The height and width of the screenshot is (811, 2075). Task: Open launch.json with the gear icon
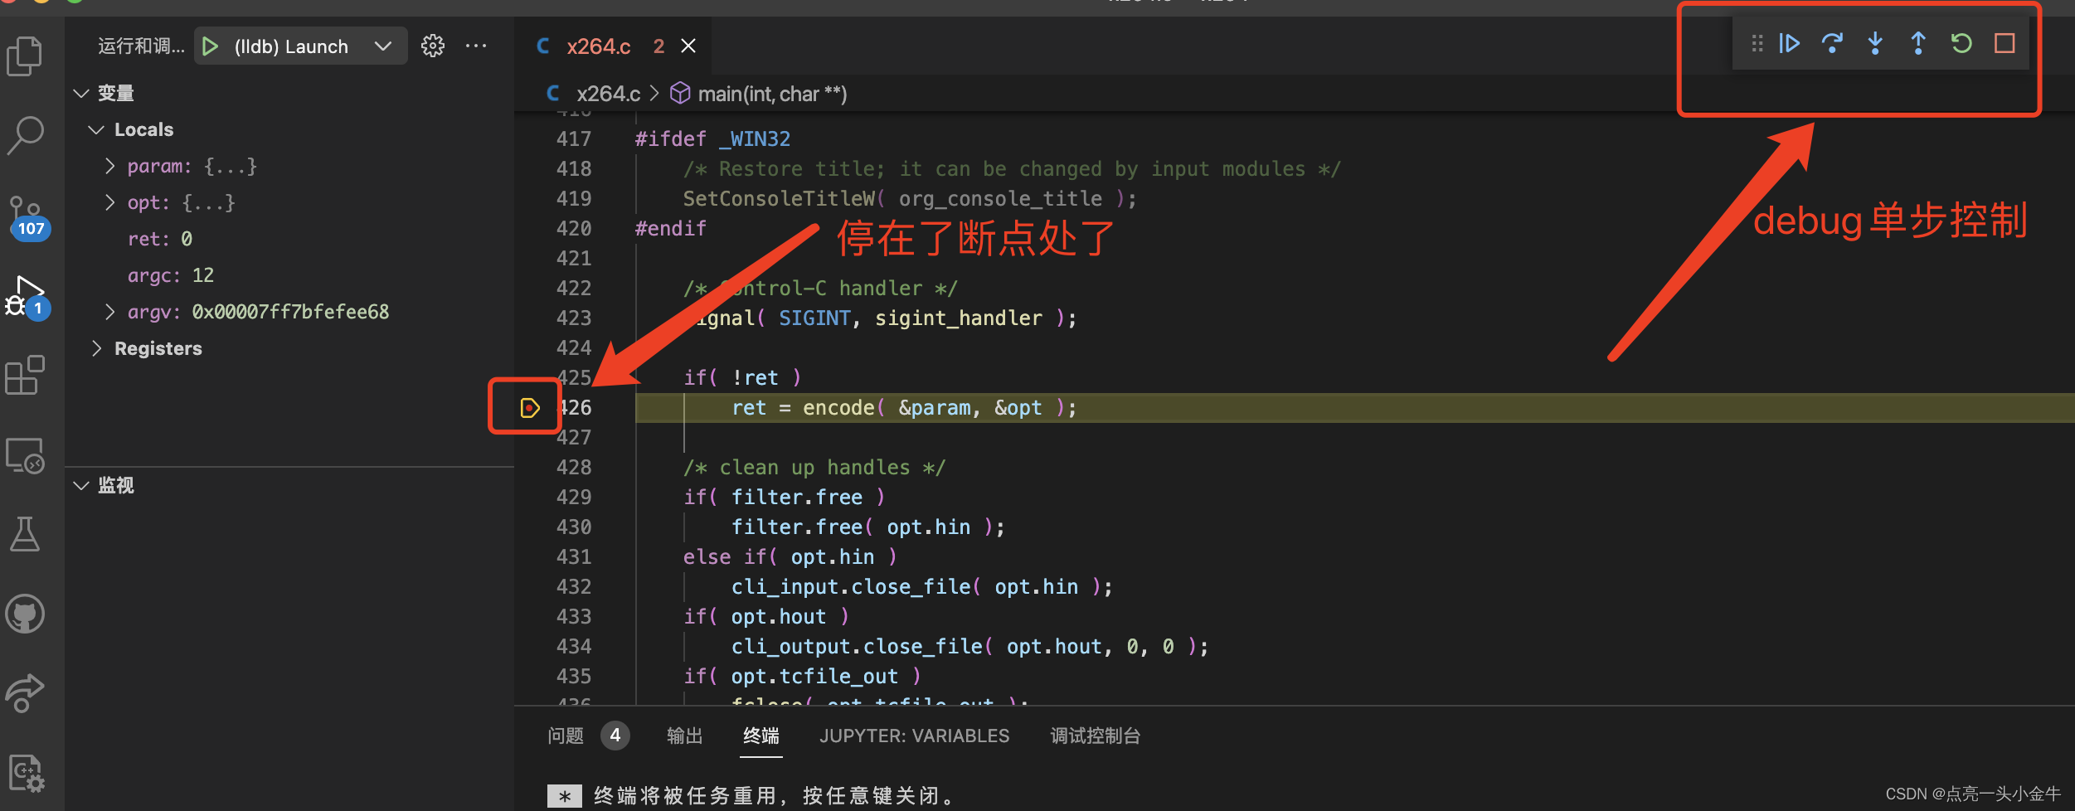coord(433,46)
